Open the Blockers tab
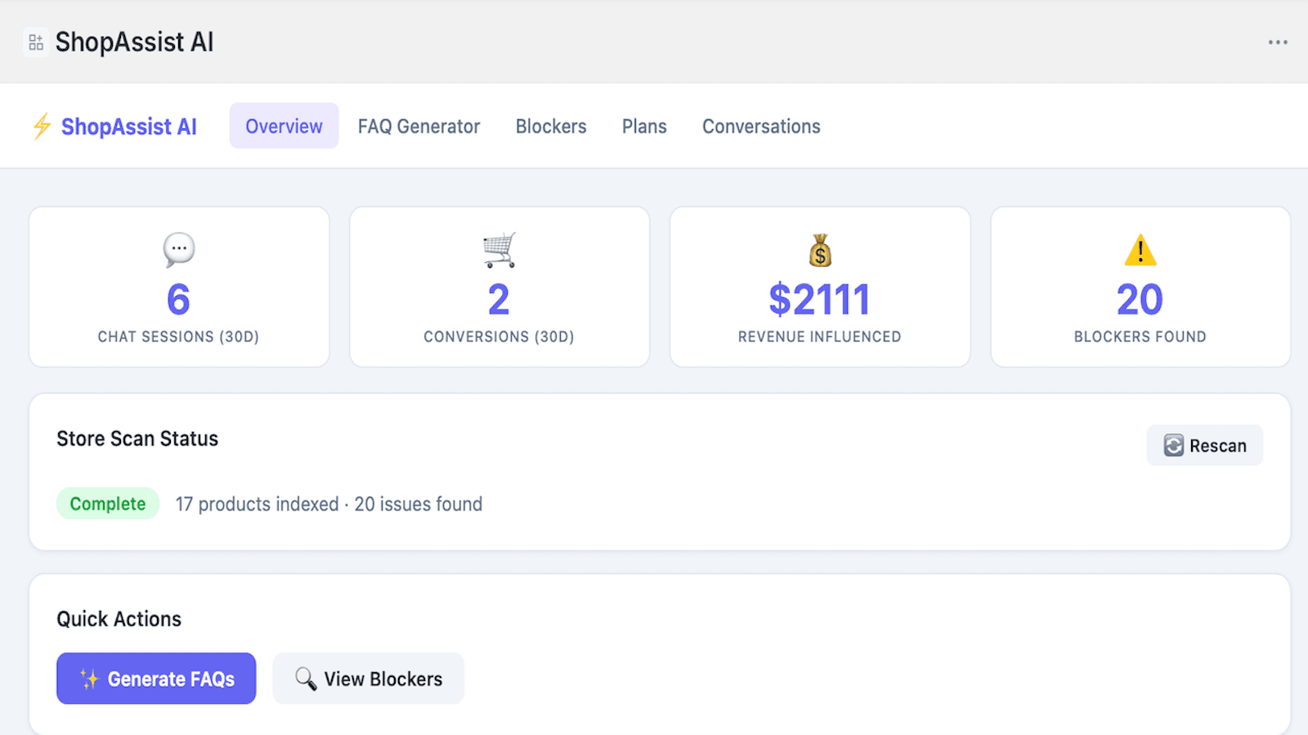 (551, 127)
